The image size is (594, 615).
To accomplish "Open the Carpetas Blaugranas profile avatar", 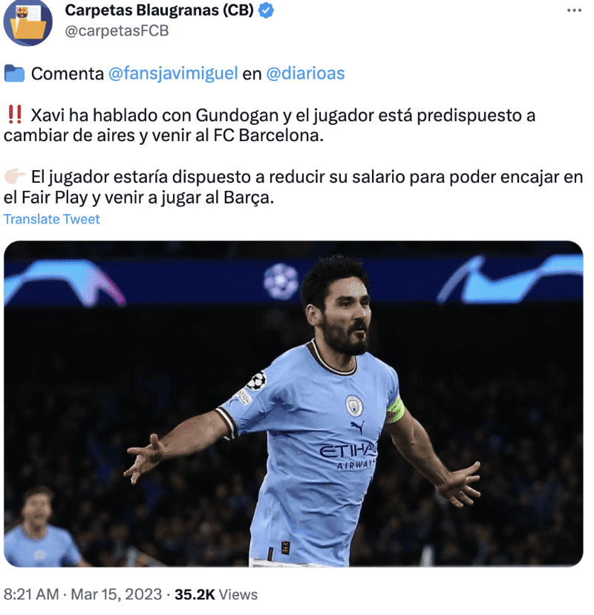I will [27, 22].
